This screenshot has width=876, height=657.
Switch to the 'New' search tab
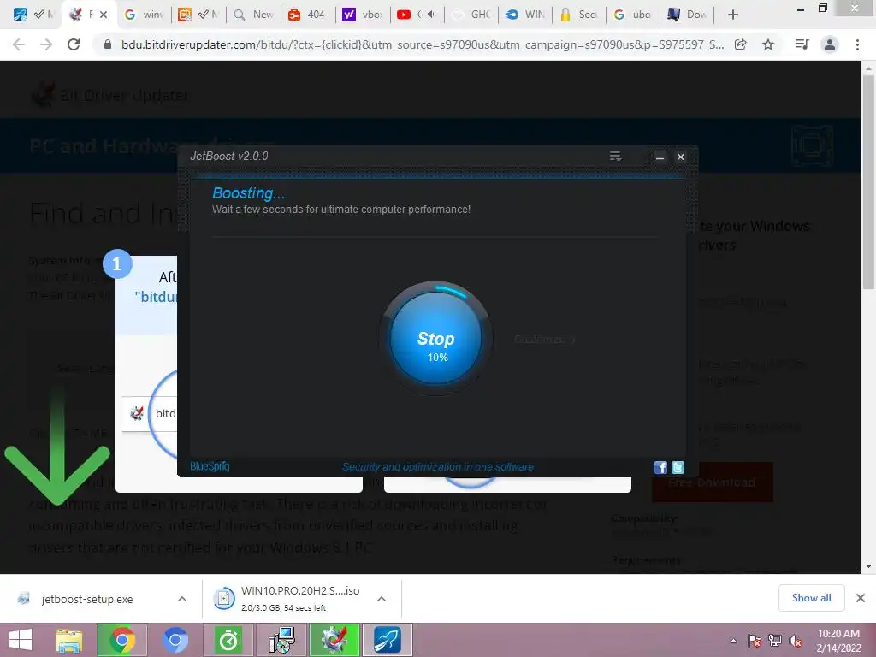(253, 15)
